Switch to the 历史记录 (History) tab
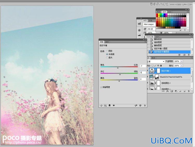The height and width of the screenshot is (147, 195). [150, 37]
